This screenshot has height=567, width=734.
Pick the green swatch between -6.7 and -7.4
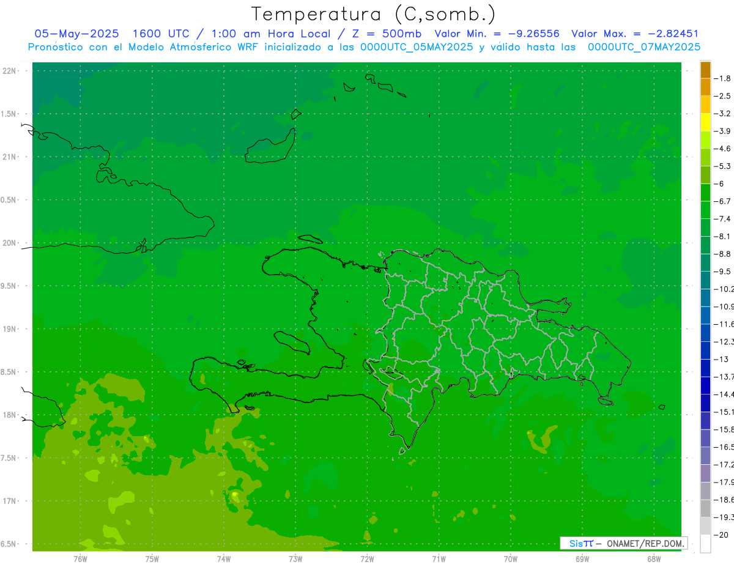705,210
